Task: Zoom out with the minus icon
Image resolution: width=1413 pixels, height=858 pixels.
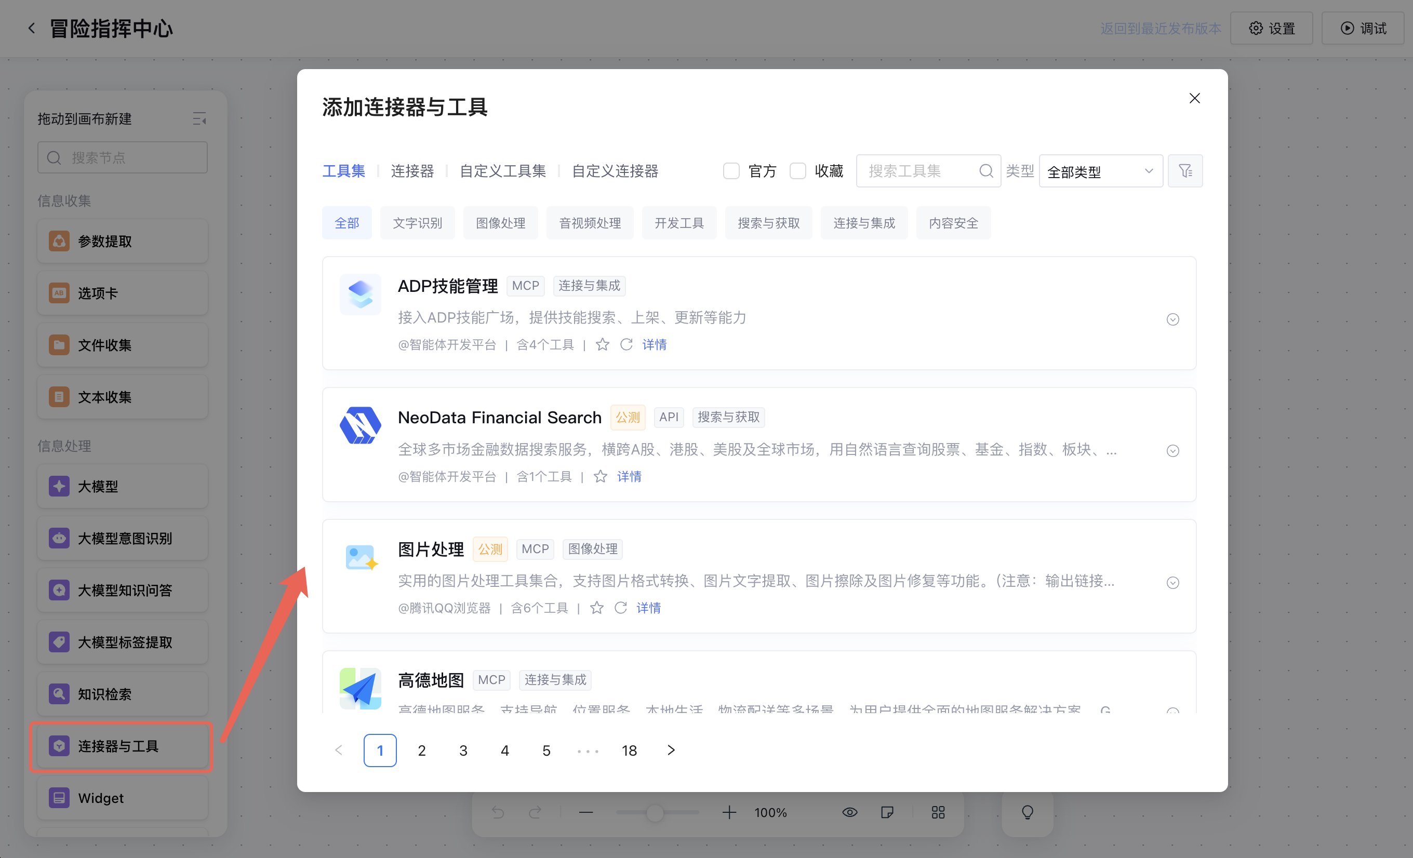Action: [x=585, y=812]
